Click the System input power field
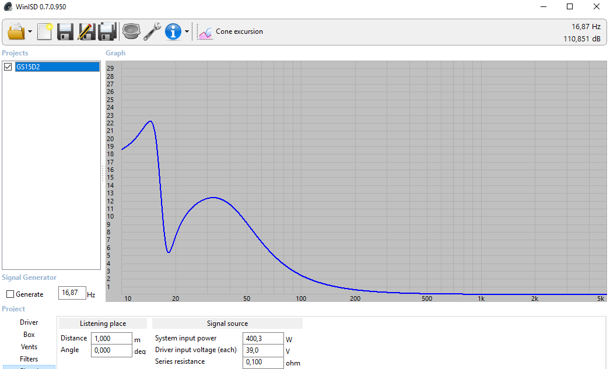Screen dimensions: 610x369 (x=263, y=339)
